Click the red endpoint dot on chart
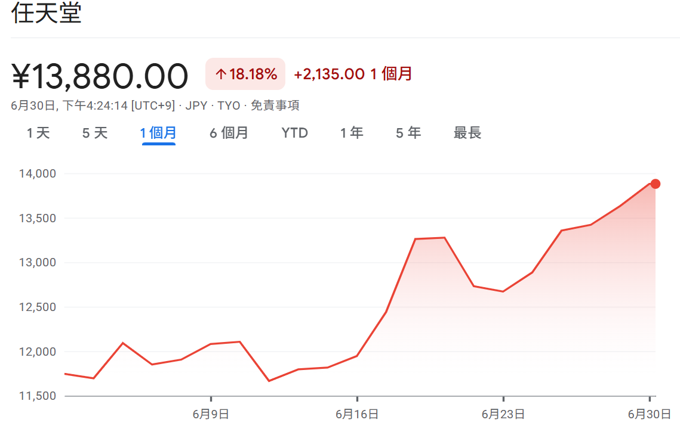This screenshot has height=429, width=680. point(655,184)
